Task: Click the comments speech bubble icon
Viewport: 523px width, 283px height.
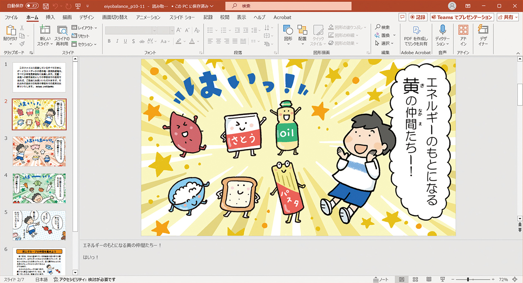Action: (x=402, y=17)
